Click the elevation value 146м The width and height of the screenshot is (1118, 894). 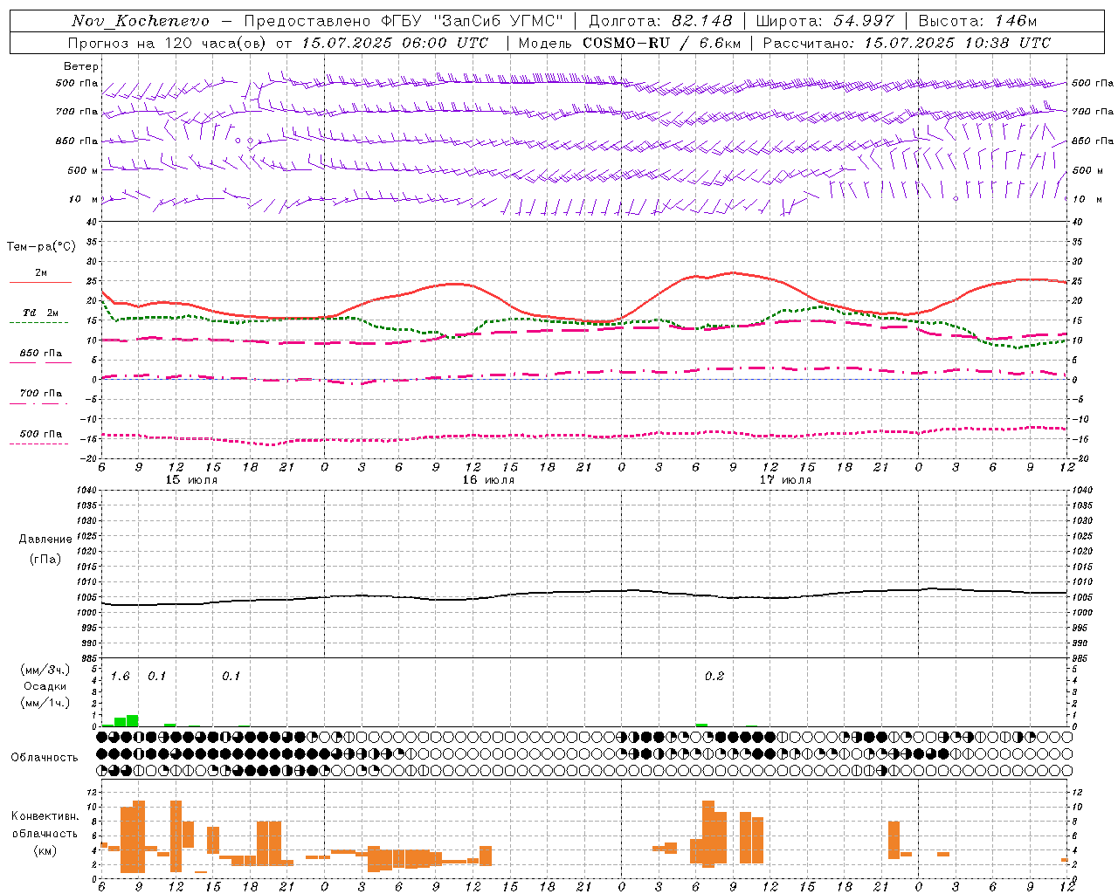[x=1014, y=21]
